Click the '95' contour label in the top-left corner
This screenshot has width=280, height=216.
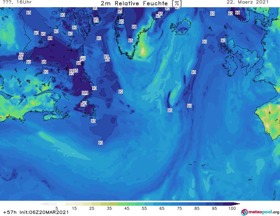point(29,13)
